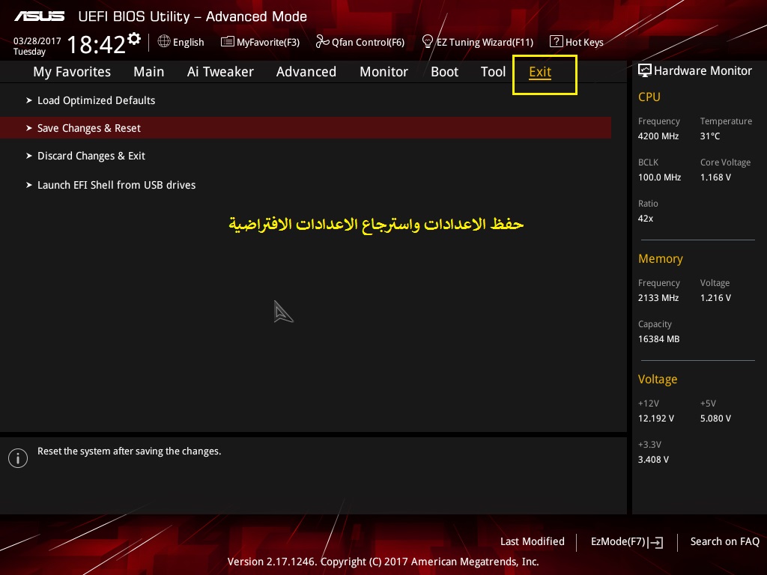Click the 42x ratio value
This screenshot has width=767, height=575.
[x=646, y=218]
